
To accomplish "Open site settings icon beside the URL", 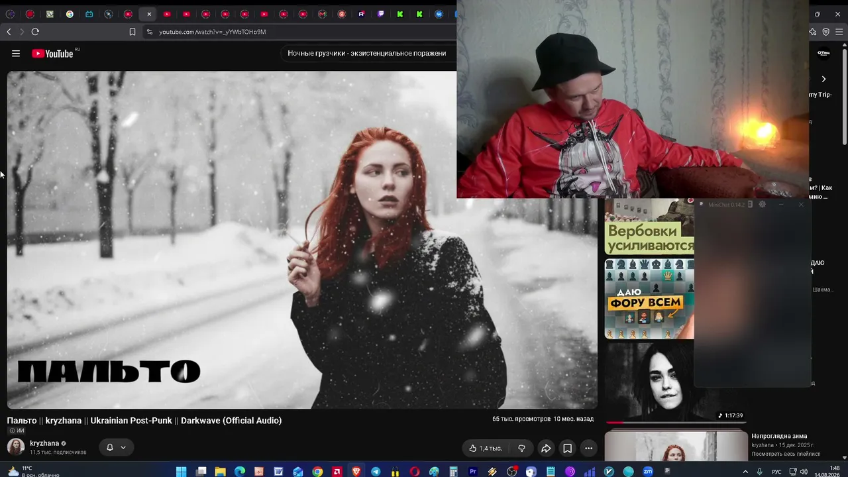I will click(149, 32).
